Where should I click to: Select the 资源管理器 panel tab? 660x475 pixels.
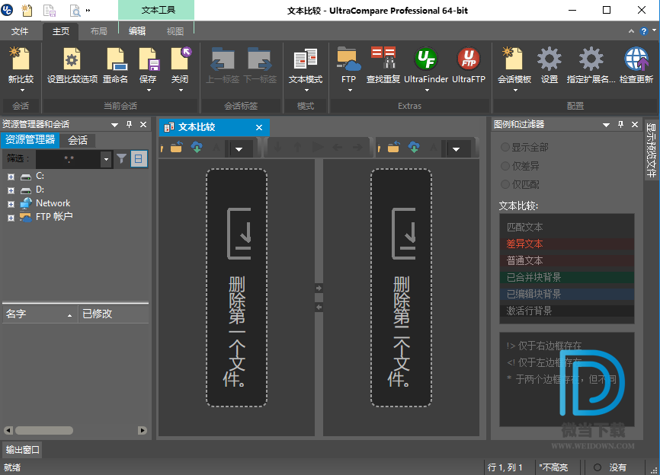(30, 139)
